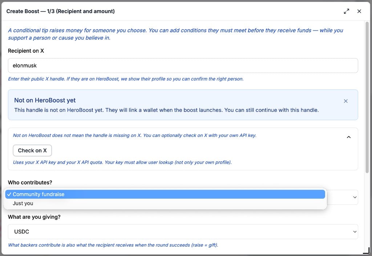372x256 pixels.
Task: Focus the Recipient on X handle field
Action: tap(183, 66)
